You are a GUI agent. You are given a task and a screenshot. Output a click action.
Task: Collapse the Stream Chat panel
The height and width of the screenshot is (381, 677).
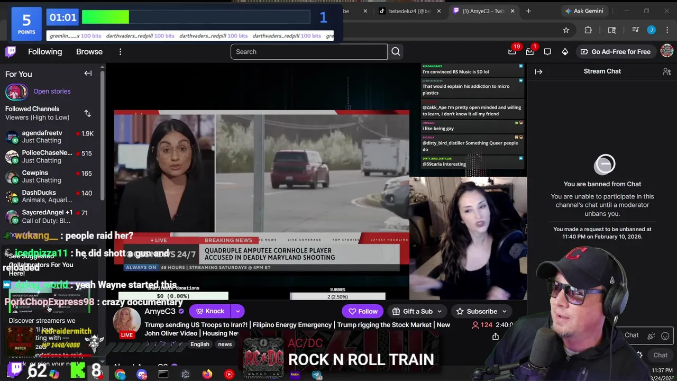pyautogui.click(x=538, y=71)
